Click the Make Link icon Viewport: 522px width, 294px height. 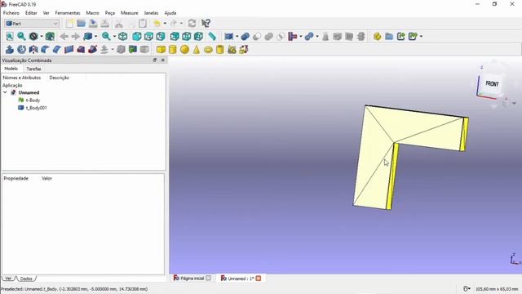[400, 36]
